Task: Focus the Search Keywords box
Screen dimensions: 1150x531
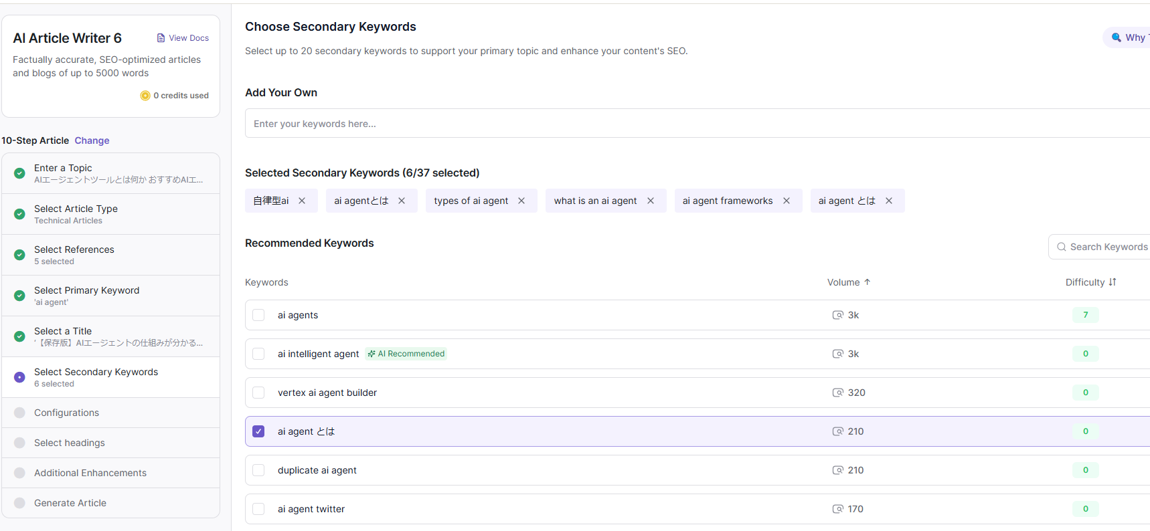Action: [1108, 247]
